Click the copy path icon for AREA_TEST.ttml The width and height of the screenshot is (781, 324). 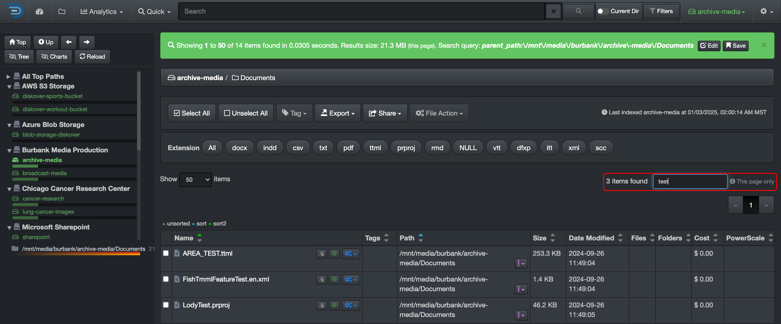point(322,254)
